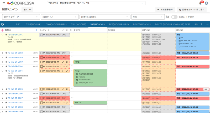Check schedule box for TS-INS-2P-2005
210x113 pixels.
click(41, 89)
